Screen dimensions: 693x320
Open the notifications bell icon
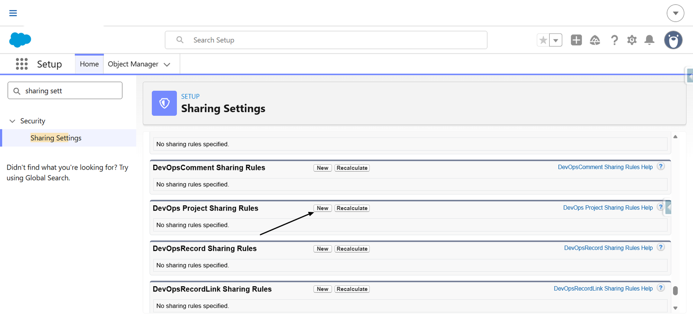(649, 40)
